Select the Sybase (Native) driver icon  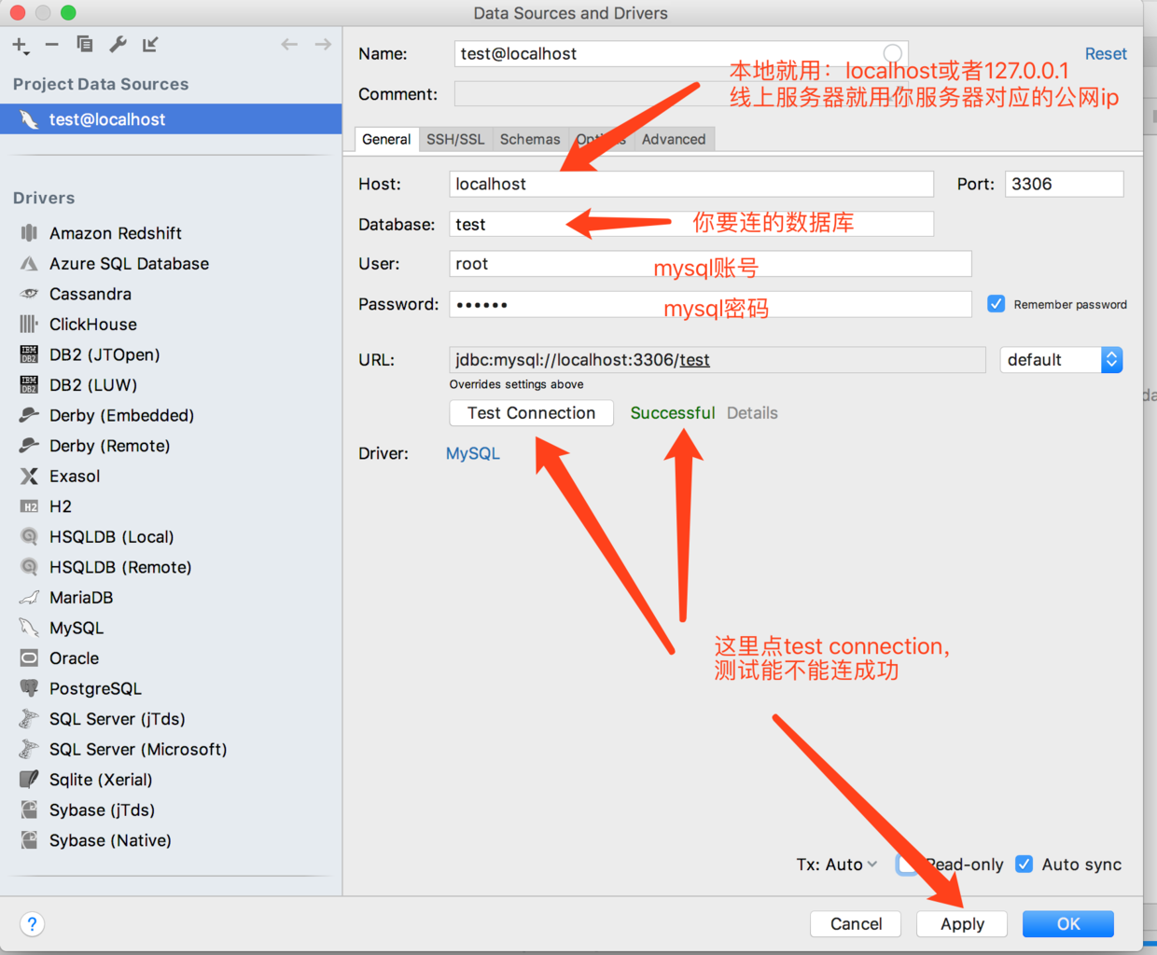point(30,840)
